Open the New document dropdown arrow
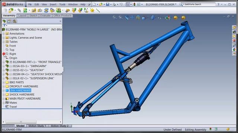 click(97, 4)
